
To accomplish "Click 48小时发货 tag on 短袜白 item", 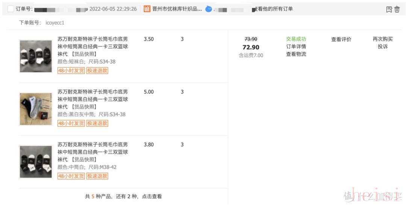I will point(71,70).
